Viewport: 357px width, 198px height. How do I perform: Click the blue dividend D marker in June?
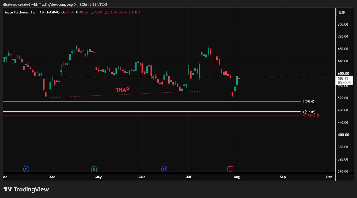pos(164,169)
